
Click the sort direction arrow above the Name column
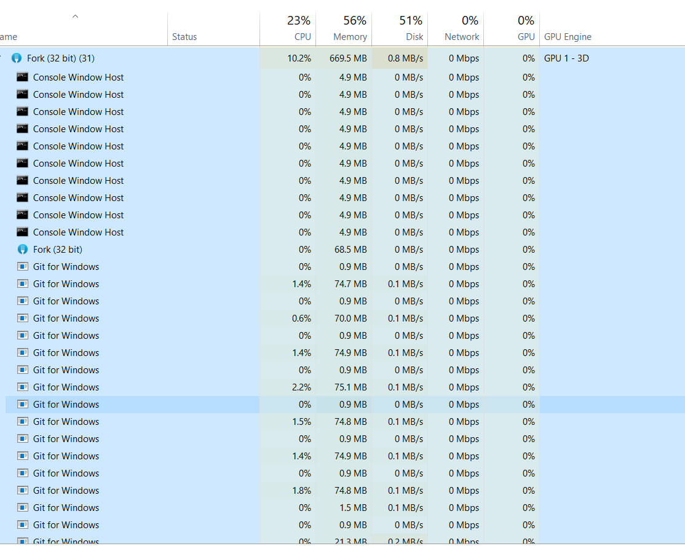(x=75, y=17)
